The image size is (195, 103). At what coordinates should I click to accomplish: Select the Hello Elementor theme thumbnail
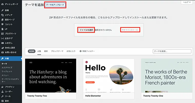[x=109, y=75]
